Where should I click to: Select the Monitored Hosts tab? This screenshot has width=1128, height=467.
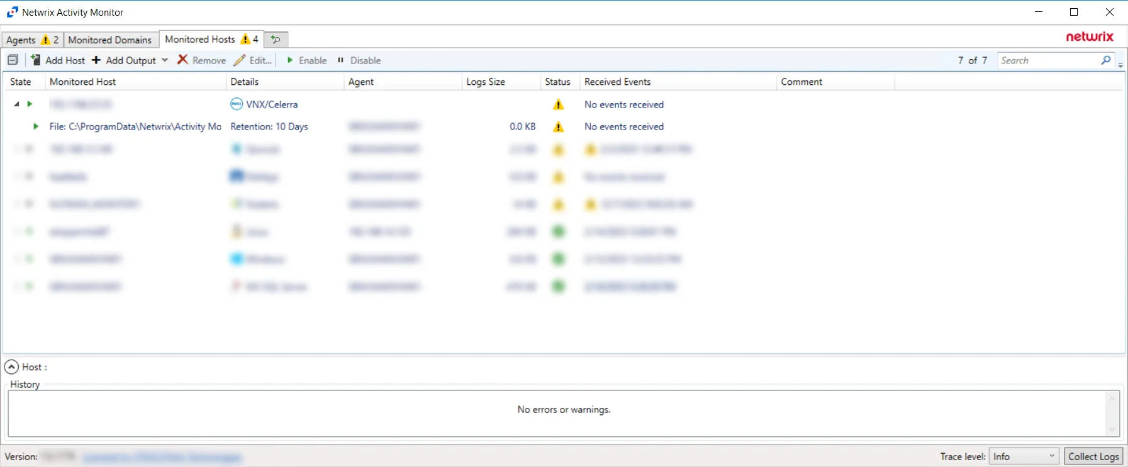pos(211,39)
